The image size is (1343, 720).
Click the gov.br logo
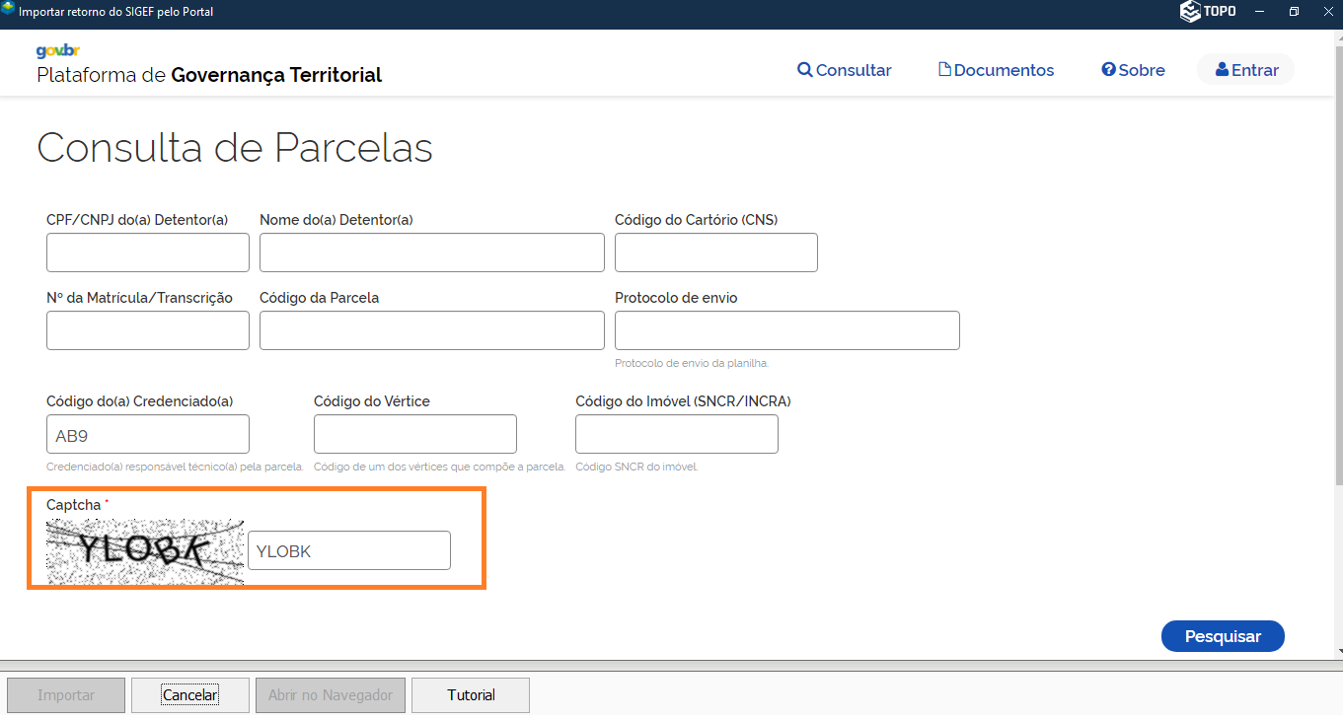point(57,51)
